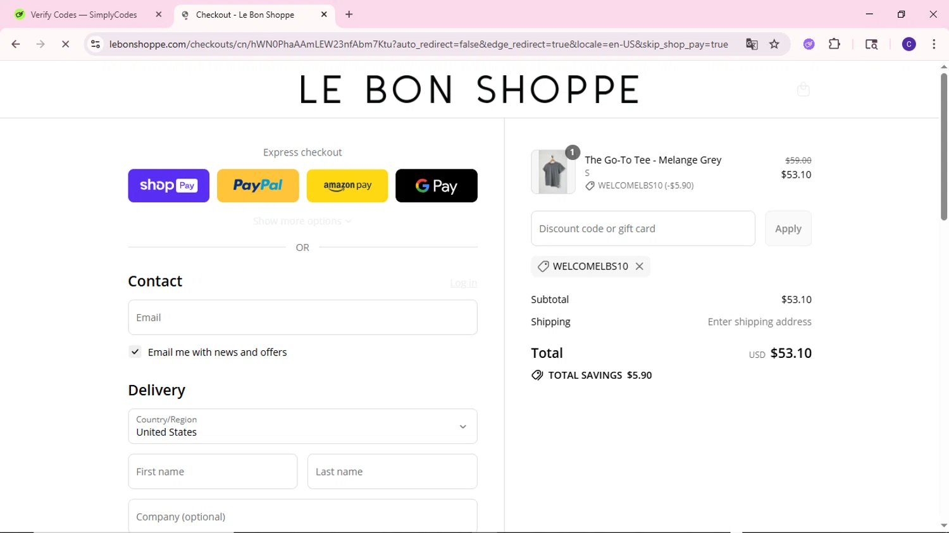Screen dimensions: 949x533
Task: Focus the Last name field
Action: tap(392, 472)
